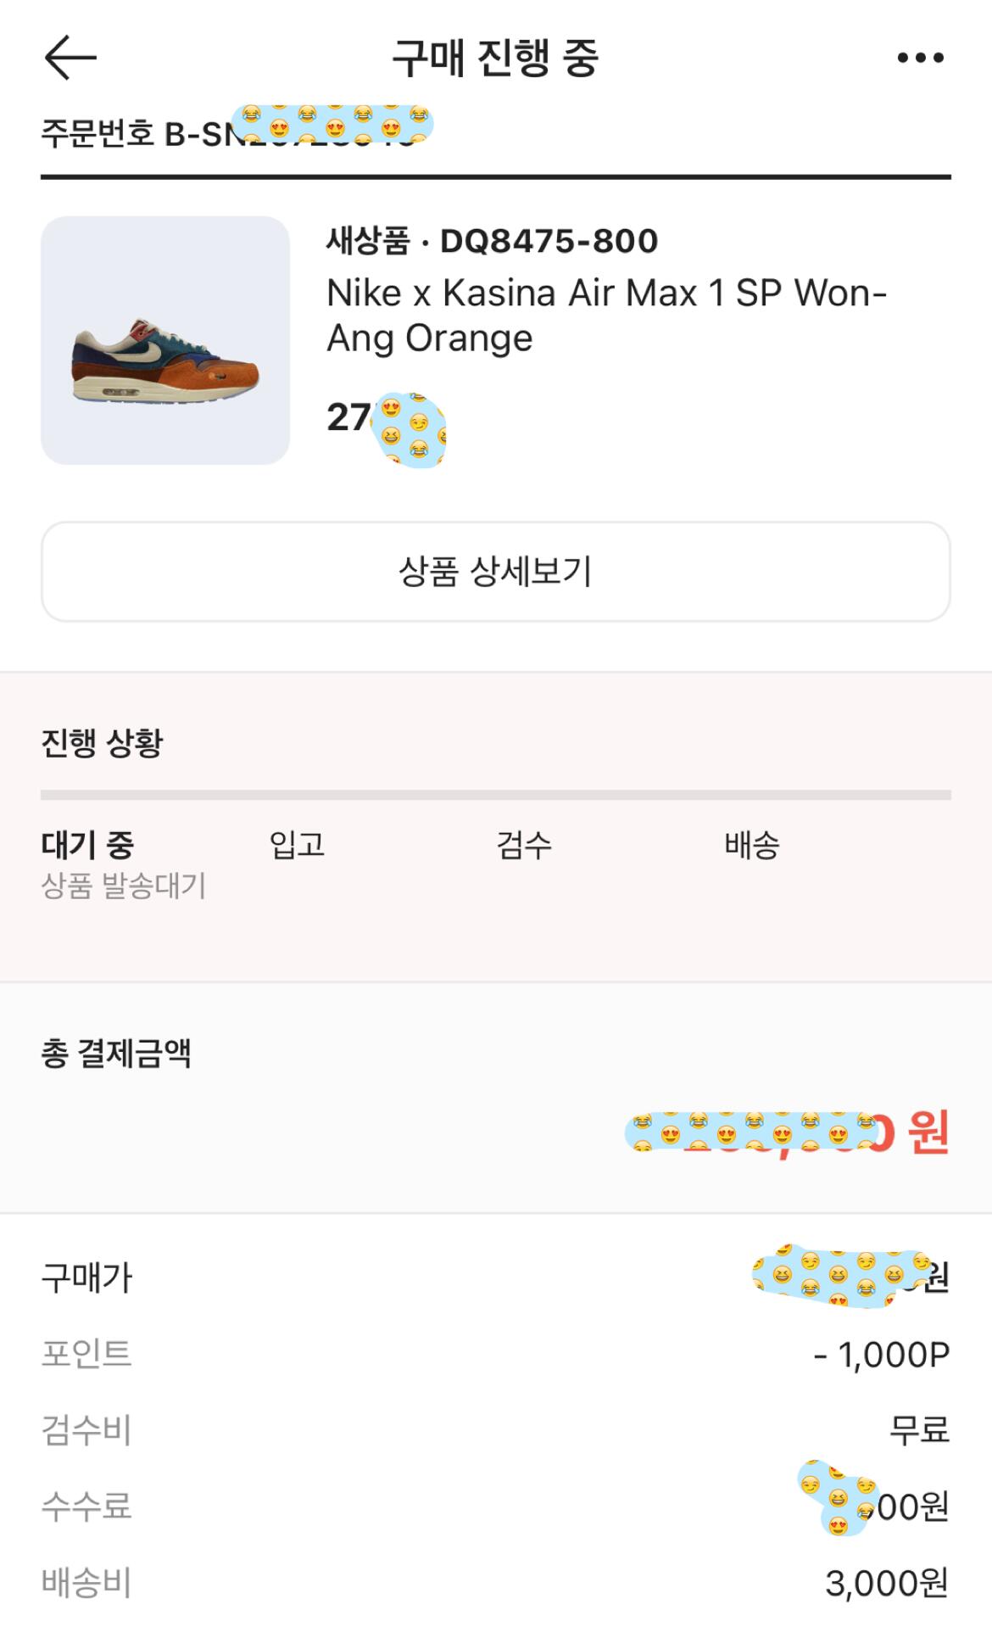Open the three-dot more options menu
Image resolution: width=992 pixels, height=1638 pixels.
920,58
